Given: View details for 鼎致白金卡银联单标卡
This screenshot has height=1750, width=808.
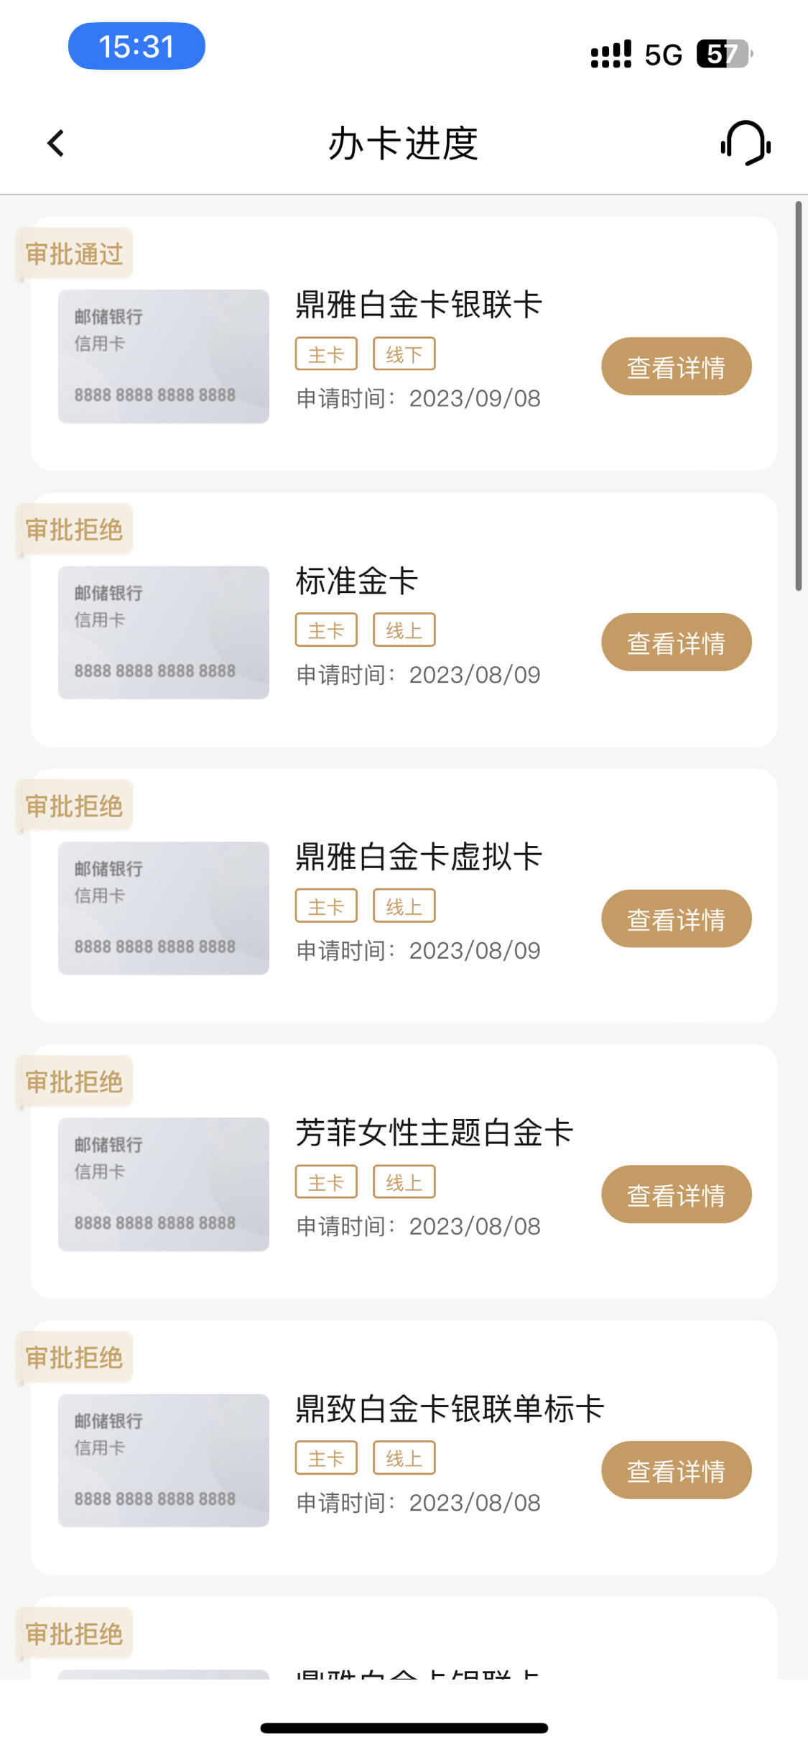Looking at the screenshot, I should click(676, 1470).
